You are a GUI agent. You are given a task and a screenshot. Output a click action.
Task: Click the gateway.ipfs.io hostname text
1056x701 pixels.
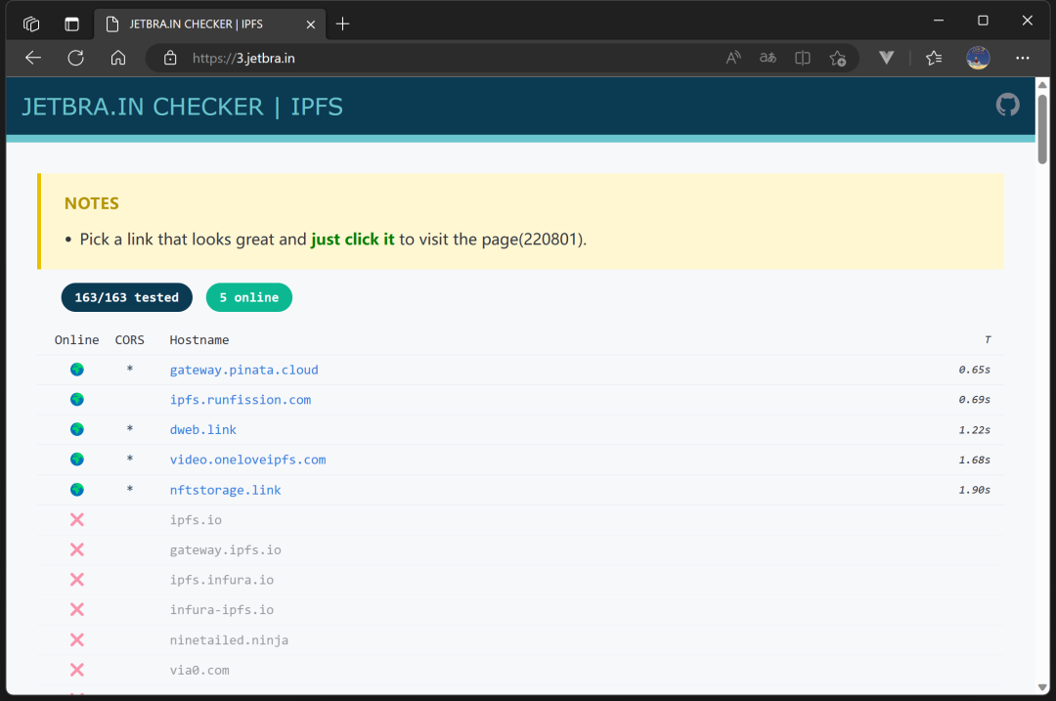coord(226,549)
